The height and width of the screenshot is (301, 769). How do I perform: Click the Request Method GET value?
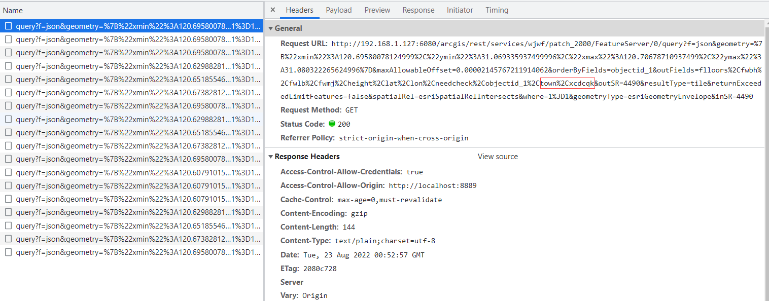click(352, 110)
